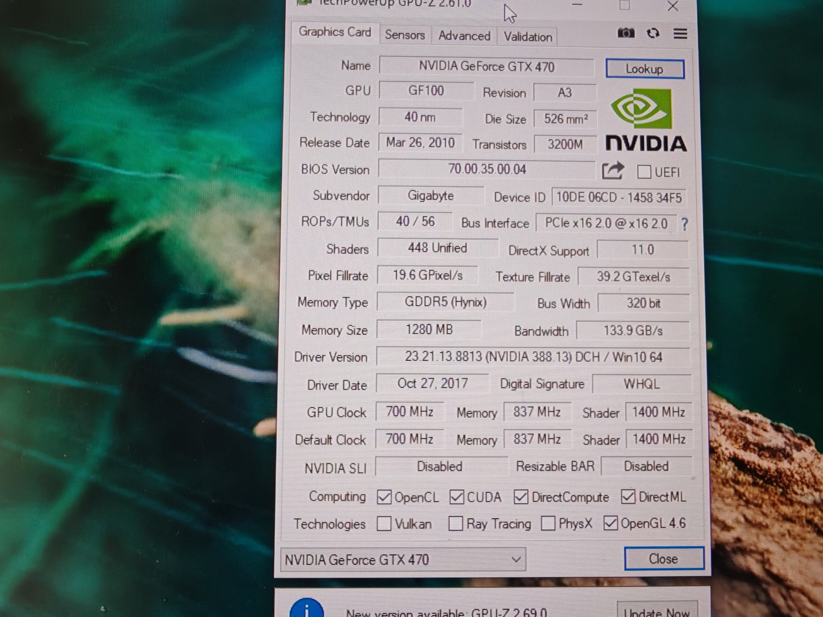Click the Revision field showing A3
This screenshot has height=617, width=823.
tap(565, 93)
